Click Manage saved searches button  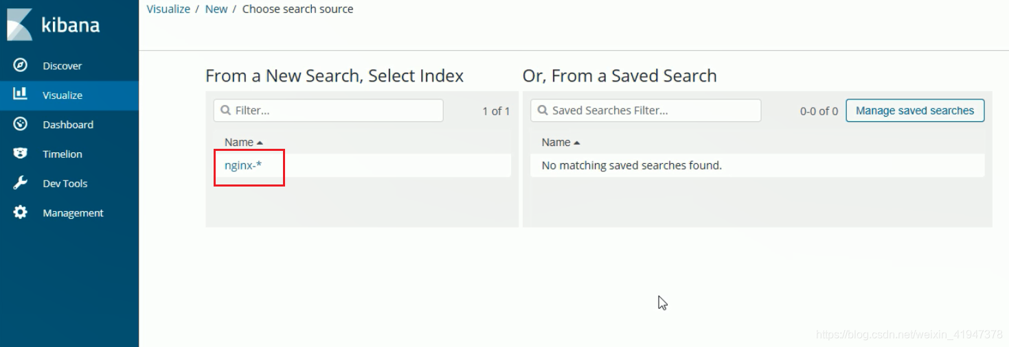coord(914,110)
